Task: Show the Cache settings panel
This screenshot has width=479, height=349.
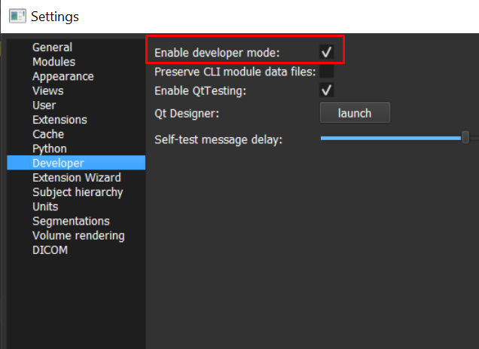Action: (47, 134)
